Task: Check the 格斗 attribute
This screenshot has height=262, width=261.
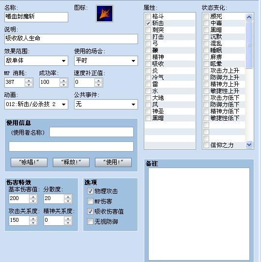Action: [148, 16]
